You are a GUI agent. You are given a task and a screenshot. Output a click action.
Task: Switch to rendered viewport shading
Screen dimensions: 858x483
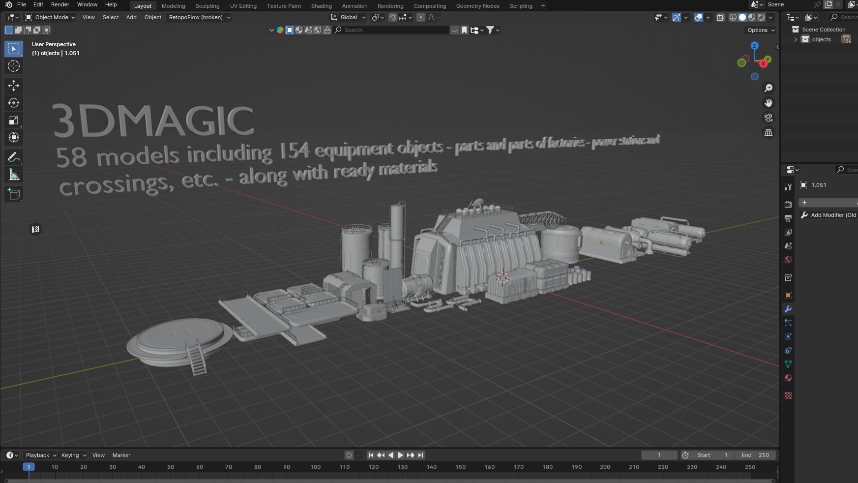[x=761, y=17]
